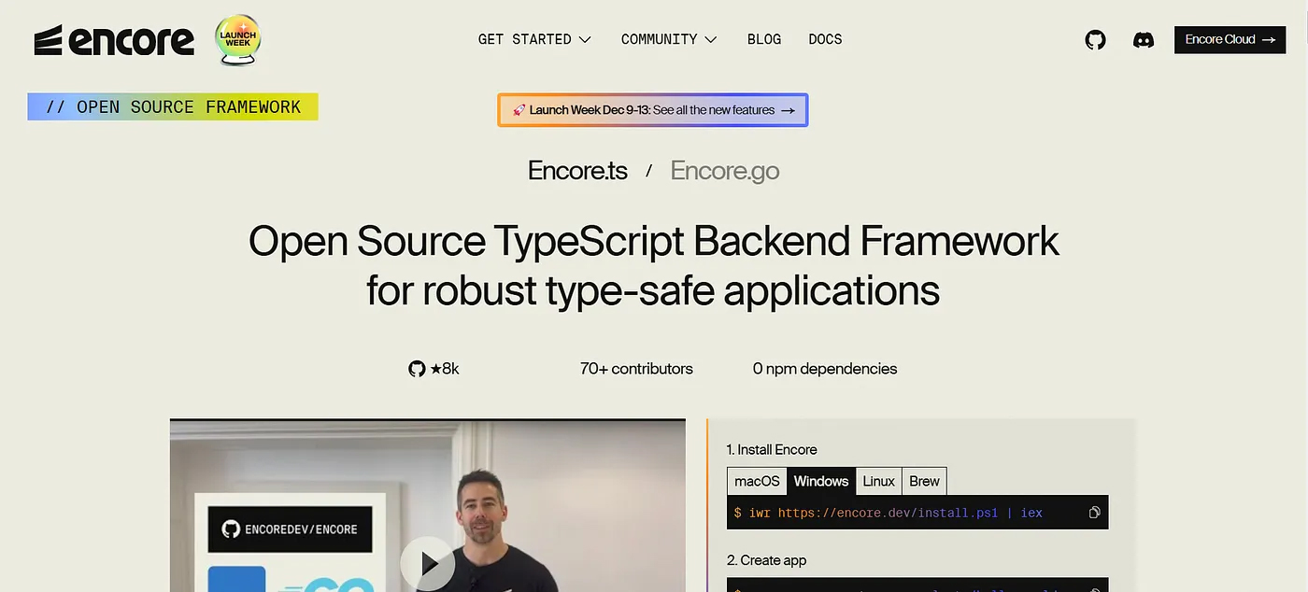Play the intro video

428,563
